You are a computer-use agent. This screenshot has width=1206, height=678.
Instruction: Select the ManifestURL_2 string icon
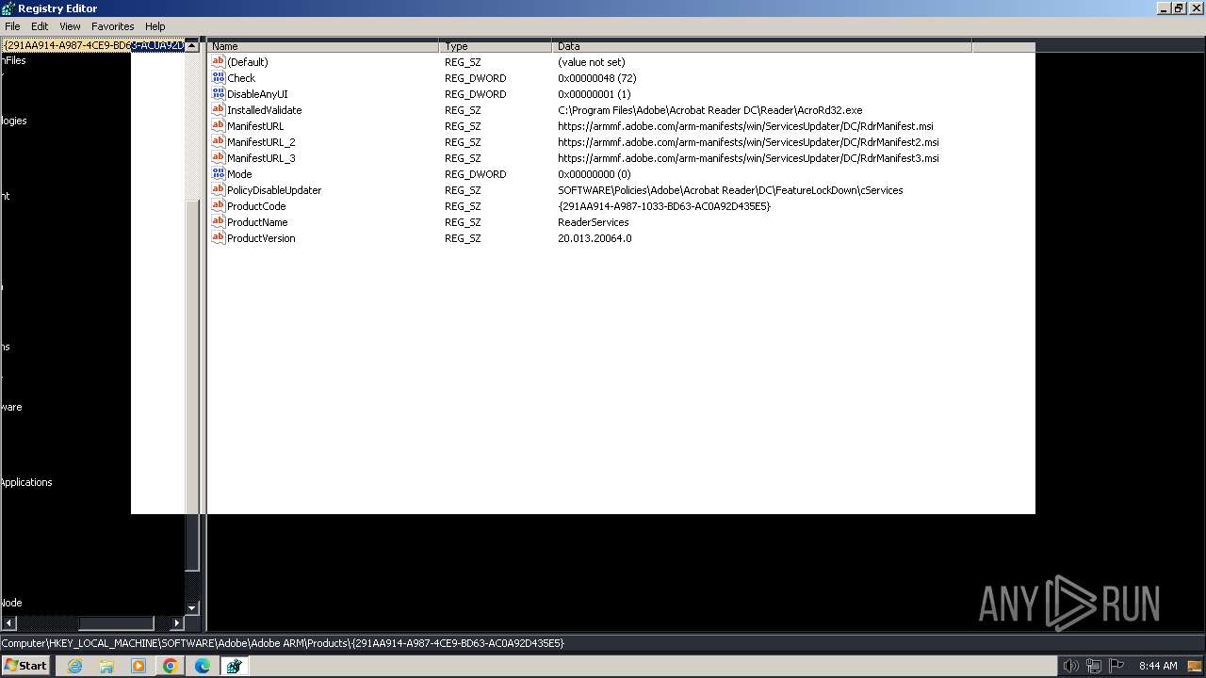[x=219, y=142]
